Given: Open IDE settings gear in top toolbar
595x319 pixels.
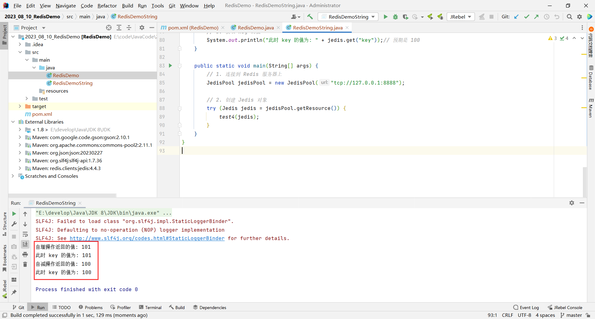Looking at the screenshot, I should pos(580,17).
